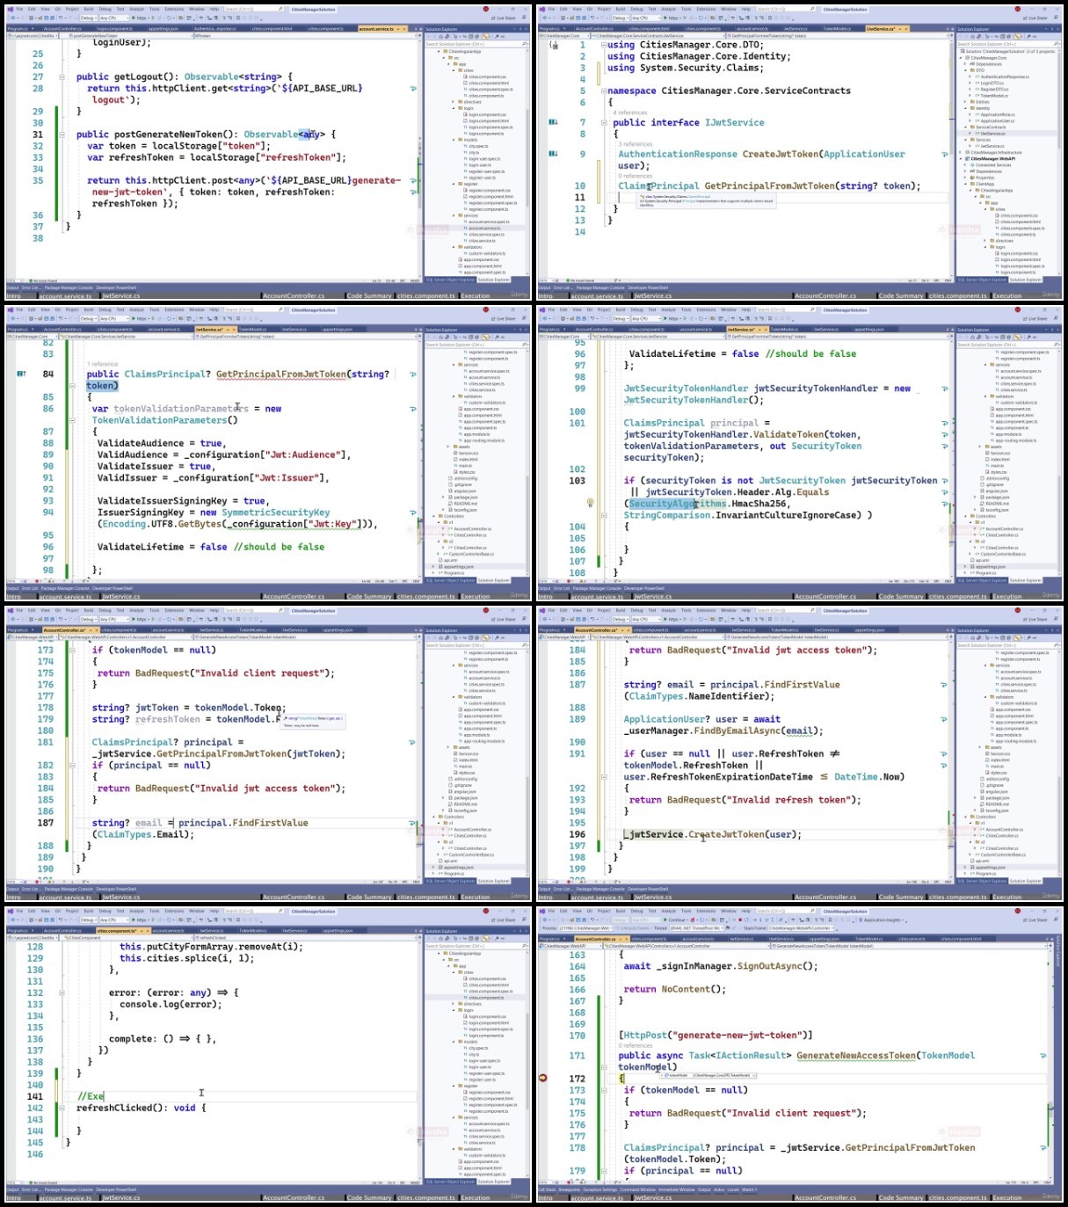Open Tools menu in IJwtService interface window
Image resolution: width=1068 pixels, height=1207 pixels.
pos(686,9)
